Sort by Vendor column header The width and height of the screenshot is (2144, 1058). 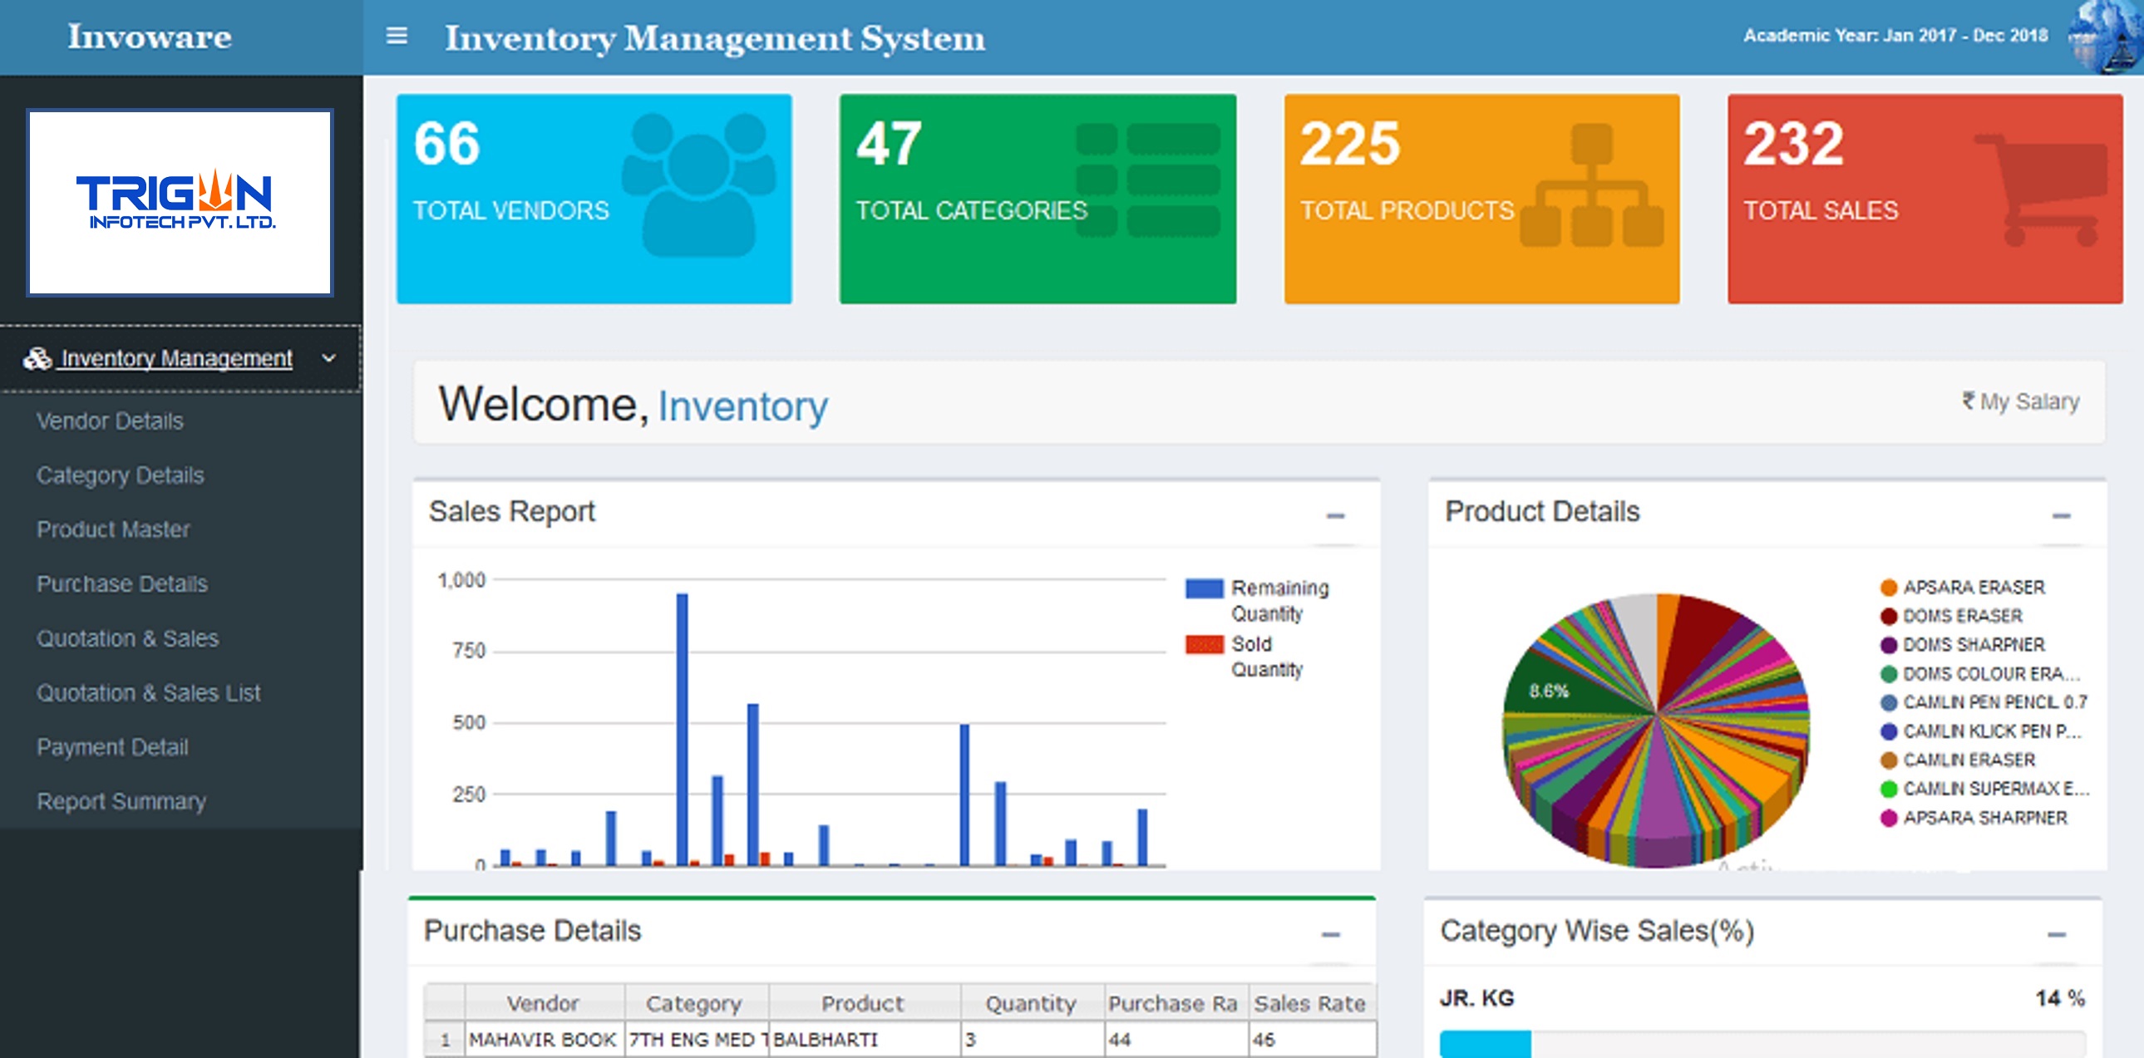pos(545,1003)
